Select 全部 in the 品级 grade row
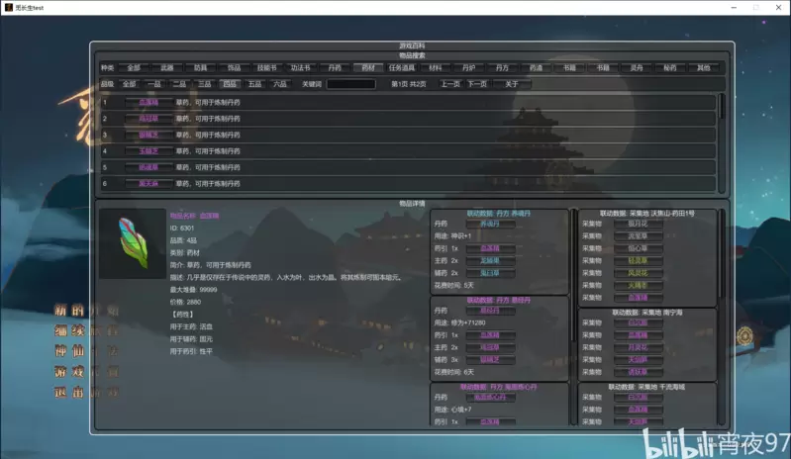Viewport: 791px width, 459px height. [x=129, y=84]
